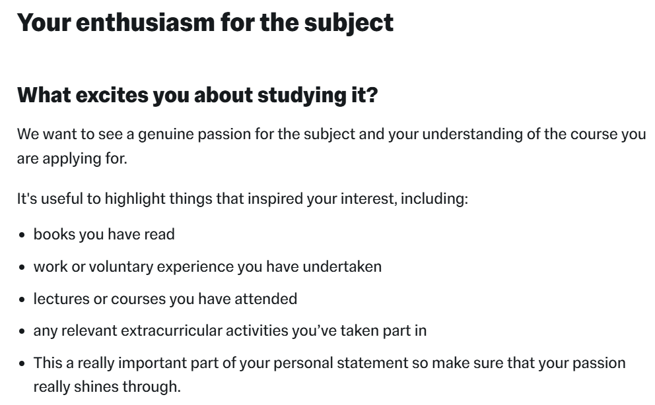Click the sentence "It's useful to highlight things"
This screenshot has height=405, width=655.
pyautogui.click(x=242, y=199)
